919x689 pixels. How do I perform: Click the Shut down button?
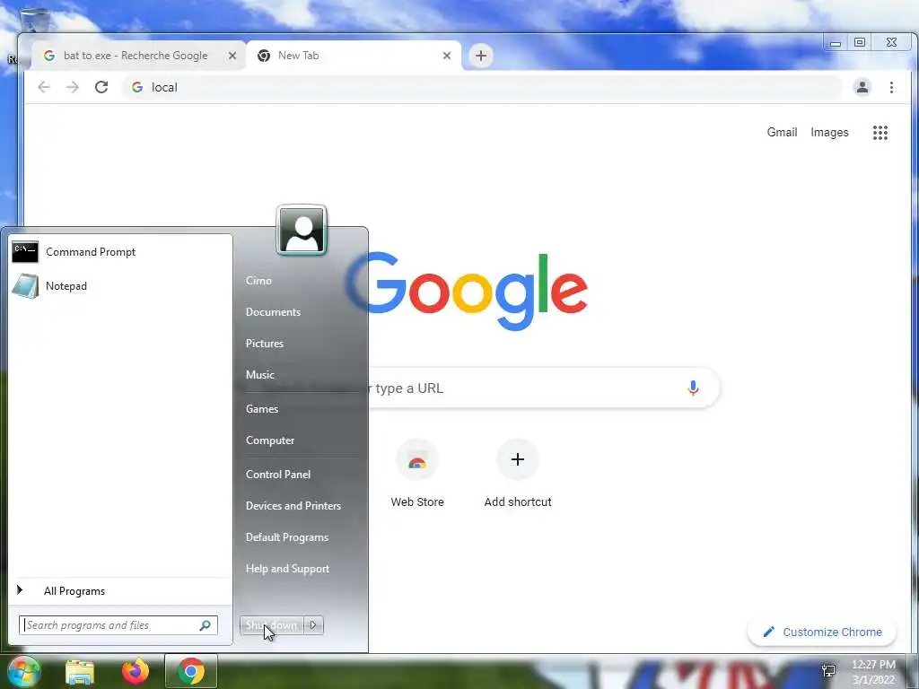tap(271, 625)
